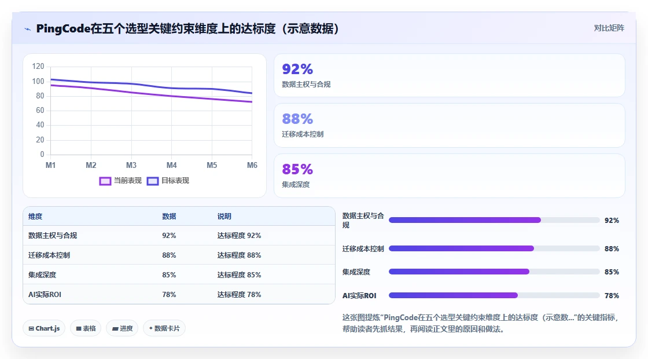This screenshot has height=359, width=648.
Task: Click the Chart.js tag
Action: click(44, 328)
